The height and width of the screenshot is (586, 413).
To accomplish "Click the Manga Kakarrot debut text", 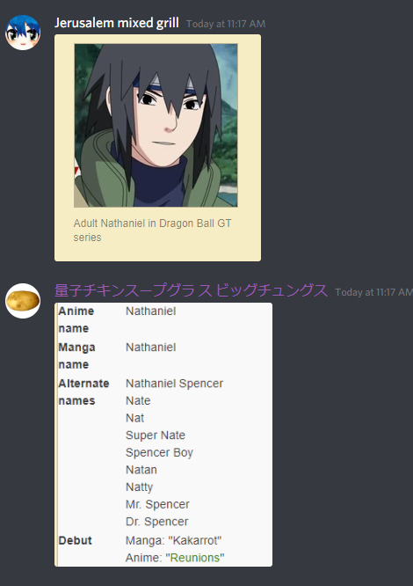I will click(173, 540).
